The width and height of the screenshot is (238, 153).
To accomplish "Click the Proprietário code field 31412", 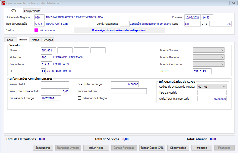I will click(46, 64).
